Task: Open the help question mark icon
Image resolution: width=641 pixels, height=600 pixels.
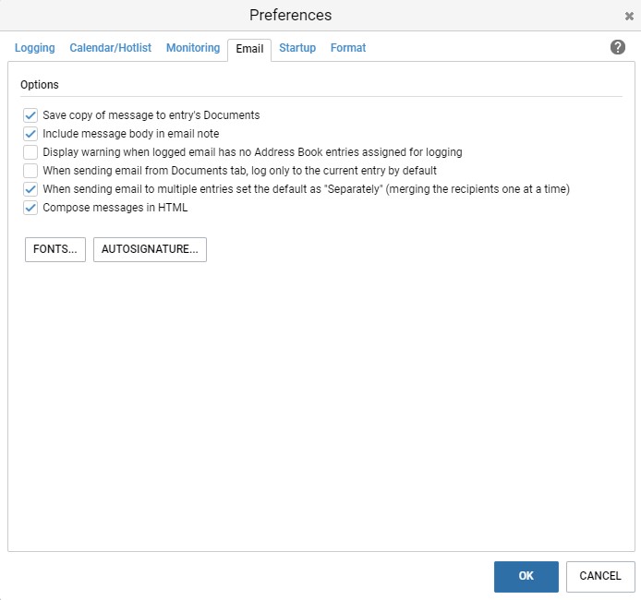Action: pyautogui.click(x=617, y=47)
